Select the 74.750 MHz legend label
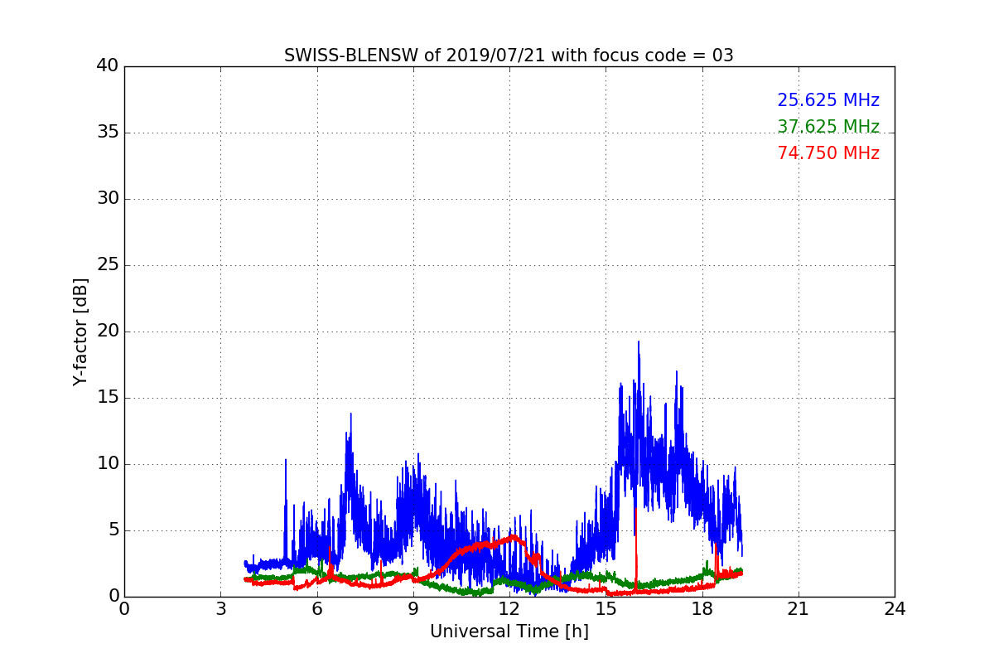 (x=828, y=153)
